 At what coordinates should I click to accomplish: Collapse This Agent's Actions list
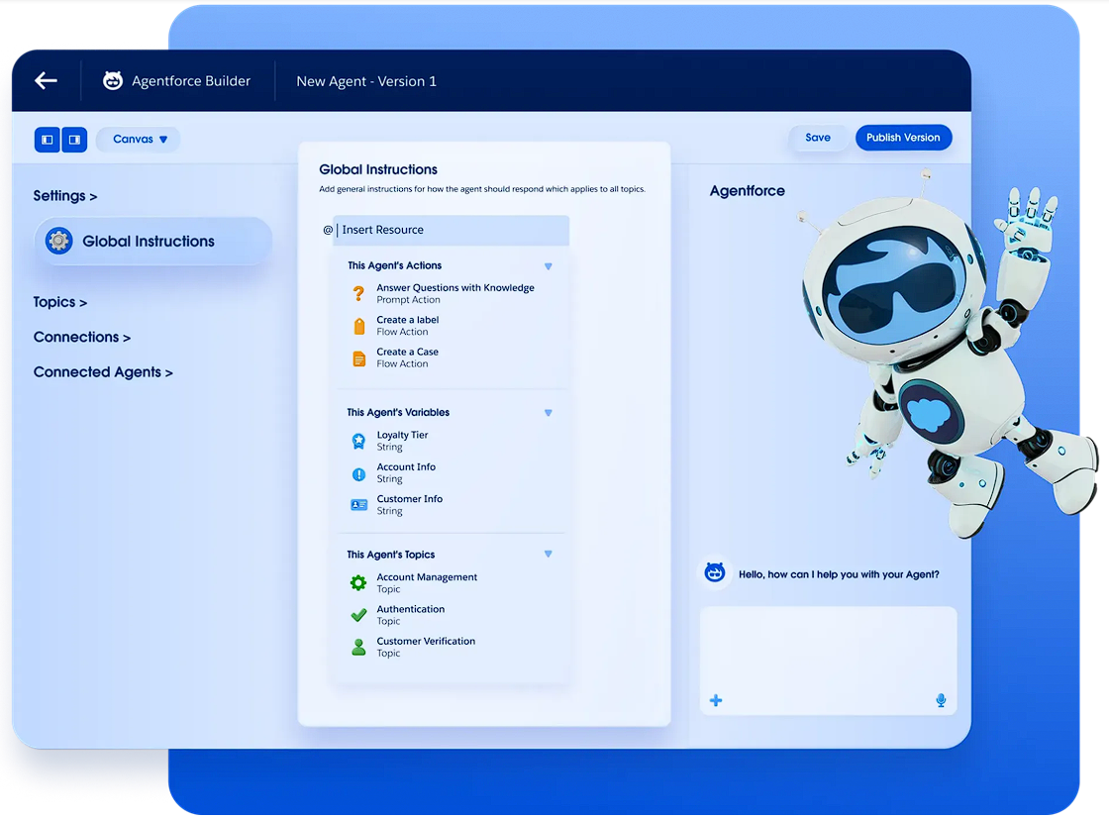coord(549,266)
